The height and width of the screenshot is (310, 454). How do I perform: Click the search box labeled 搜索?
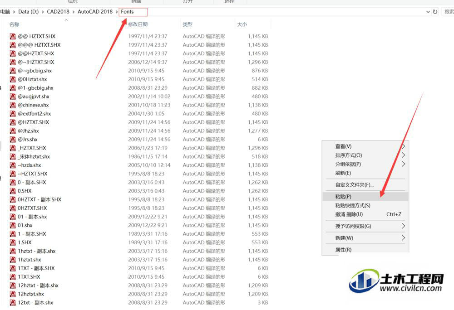click(448, 12)
